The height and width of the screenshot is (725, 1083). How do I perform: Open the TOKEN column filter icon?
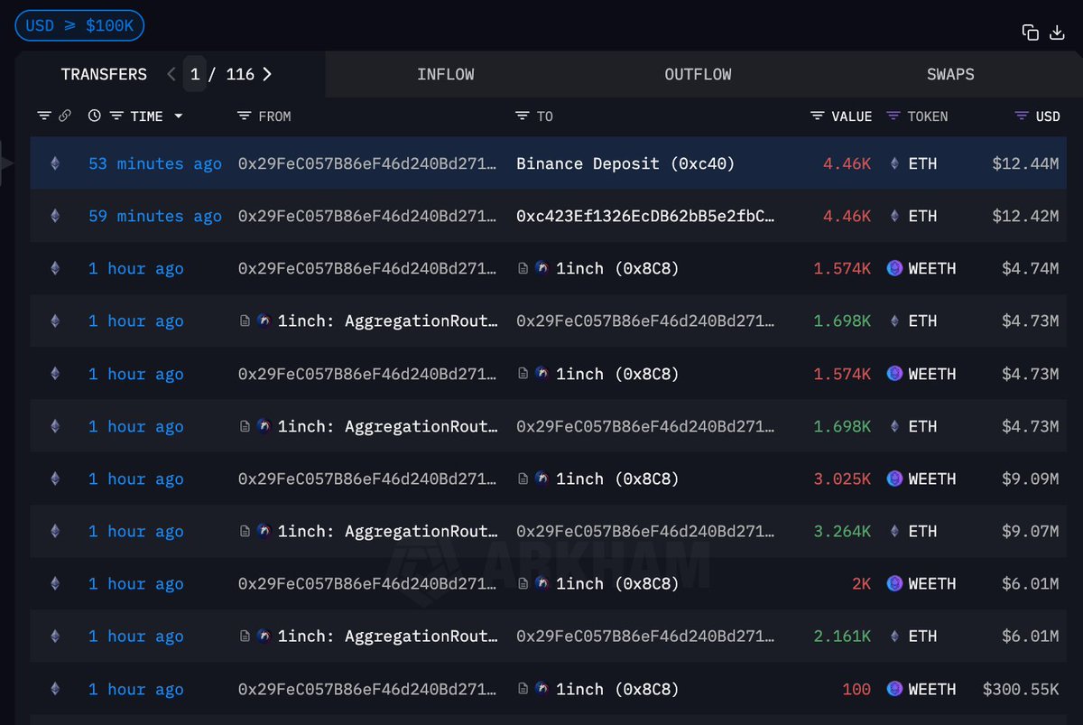point(893,116)
